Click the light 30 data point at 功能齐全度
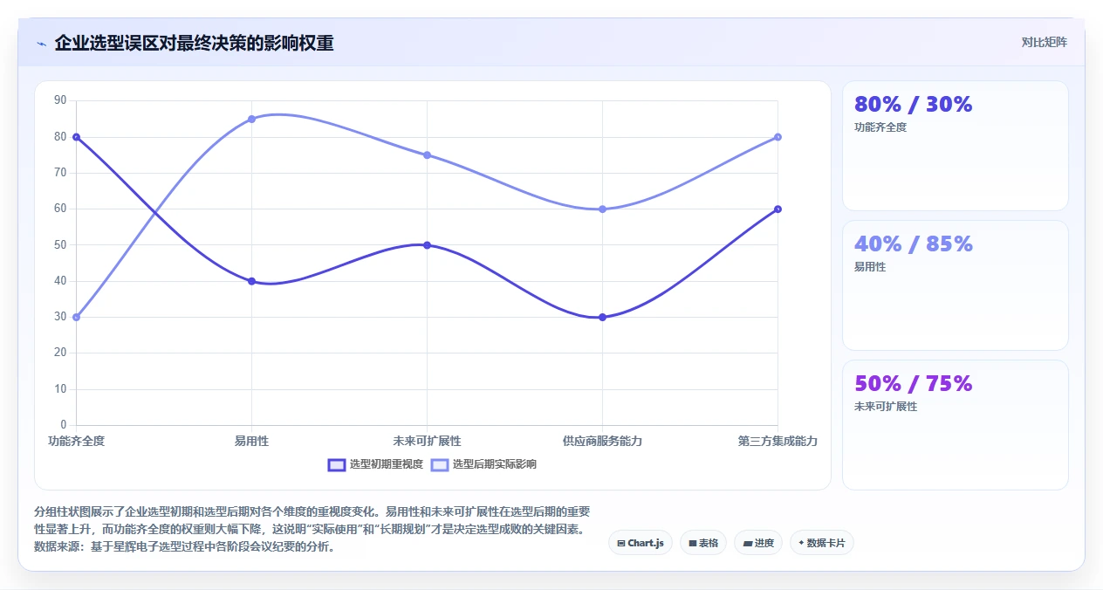This screenshot has height=590, width=1103. pos(77,317)
